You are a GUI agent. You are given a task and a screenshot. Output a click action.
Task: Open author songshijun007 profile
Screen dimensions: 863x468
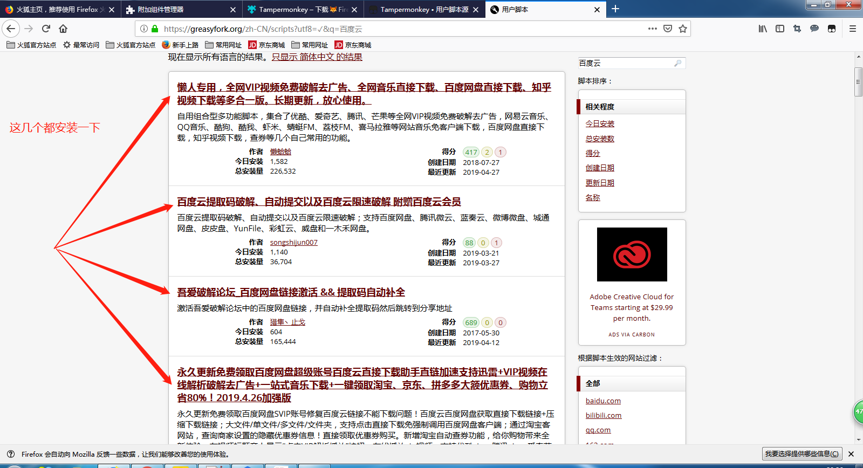tap(294, 243)
